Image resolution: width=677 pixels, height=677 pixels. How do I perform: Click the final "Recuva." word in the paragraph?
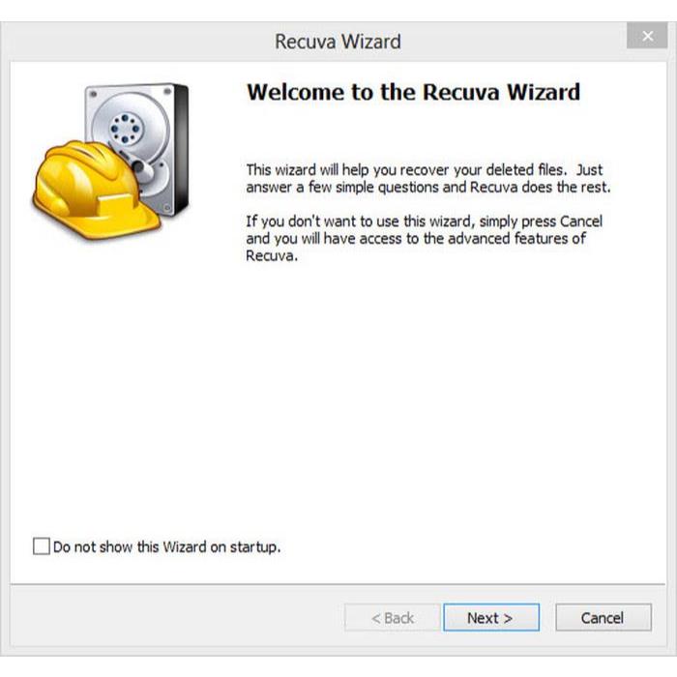point(272,255)
